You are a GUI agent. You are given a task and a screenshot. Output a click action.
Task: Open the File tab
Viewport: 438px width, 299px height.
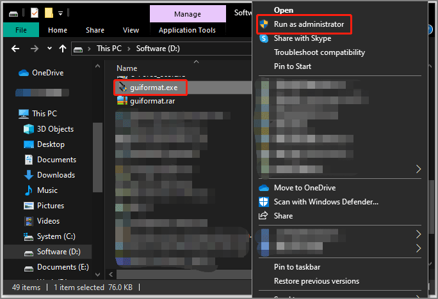click(20, 30)
